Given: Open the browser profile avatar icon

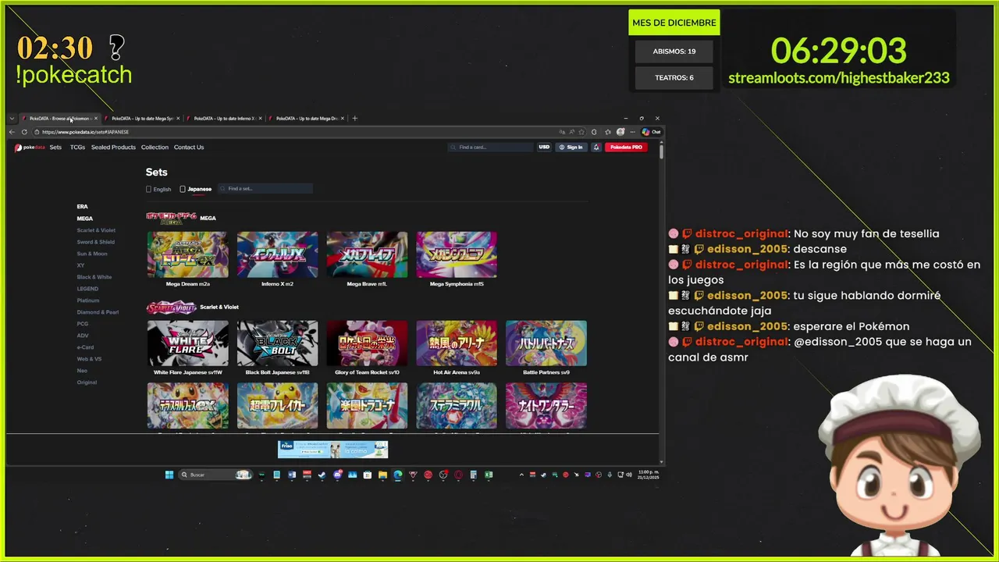Looking at the screenshot, I should click(x=620, y=132).
